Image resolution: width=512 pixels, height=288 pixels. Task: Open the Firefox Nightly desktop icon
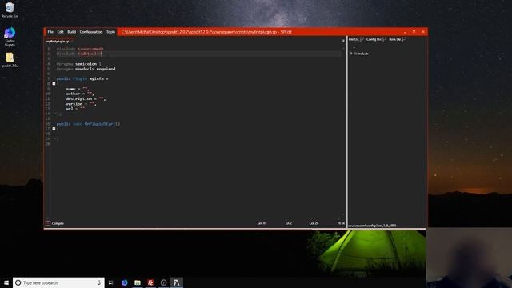tap(10, 37)
